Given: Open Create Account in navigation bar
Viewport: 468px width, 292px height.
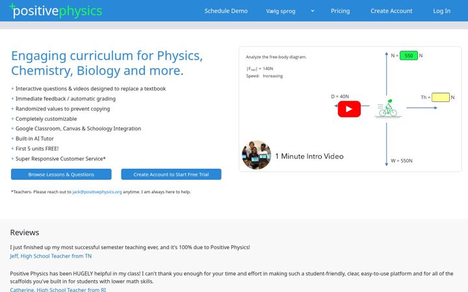Looking at the screenshot, I should (x=391, y=11).
